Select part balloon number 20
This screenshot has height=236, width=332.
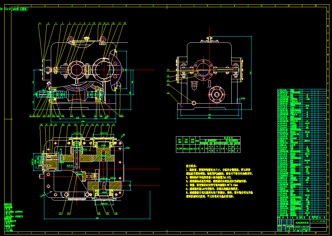[x=125, y=23]
